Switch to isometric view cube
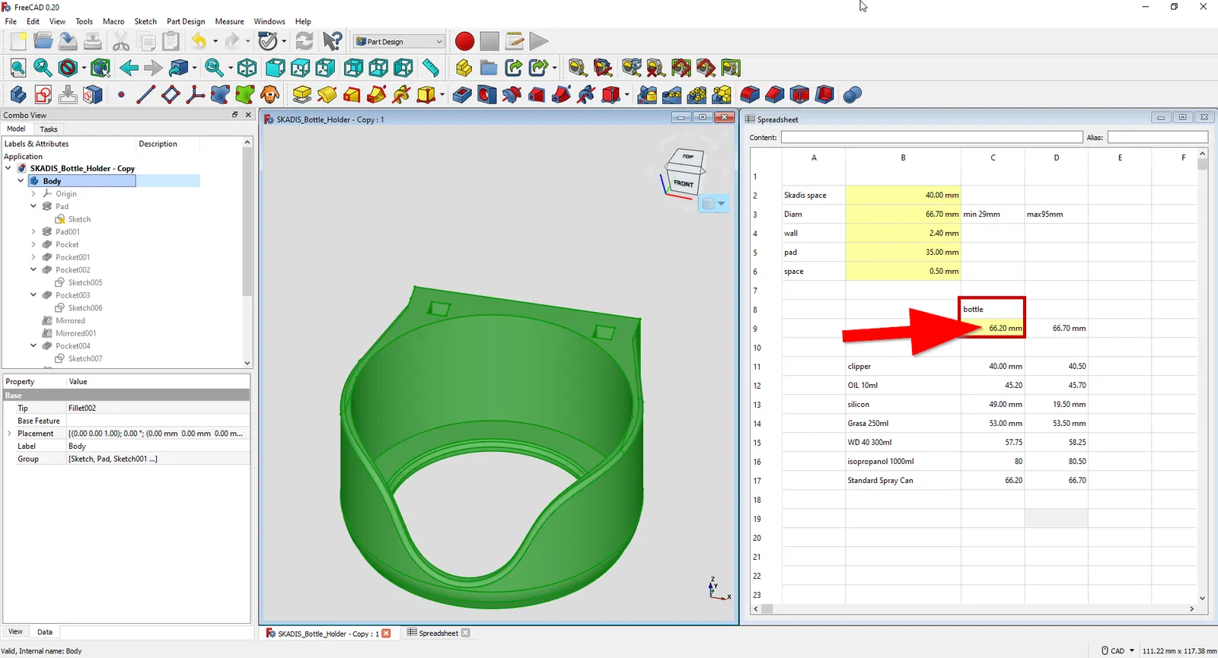 click(247, 68)
